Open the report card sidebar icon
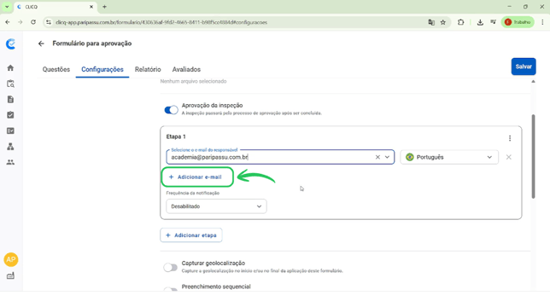 pyautogui.click(x=10, y=130)
